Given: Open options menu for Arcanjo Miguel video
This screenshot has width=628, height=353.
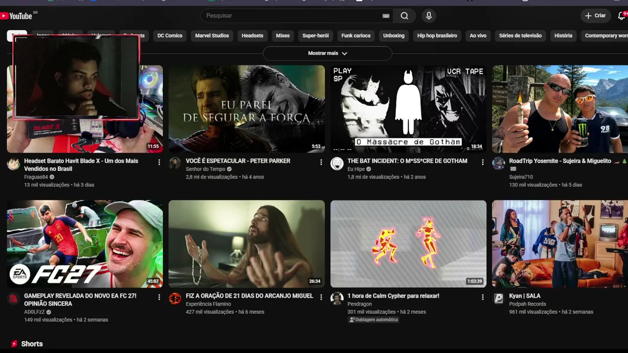Looking at the screenshot, I should [x=321, y=297].
